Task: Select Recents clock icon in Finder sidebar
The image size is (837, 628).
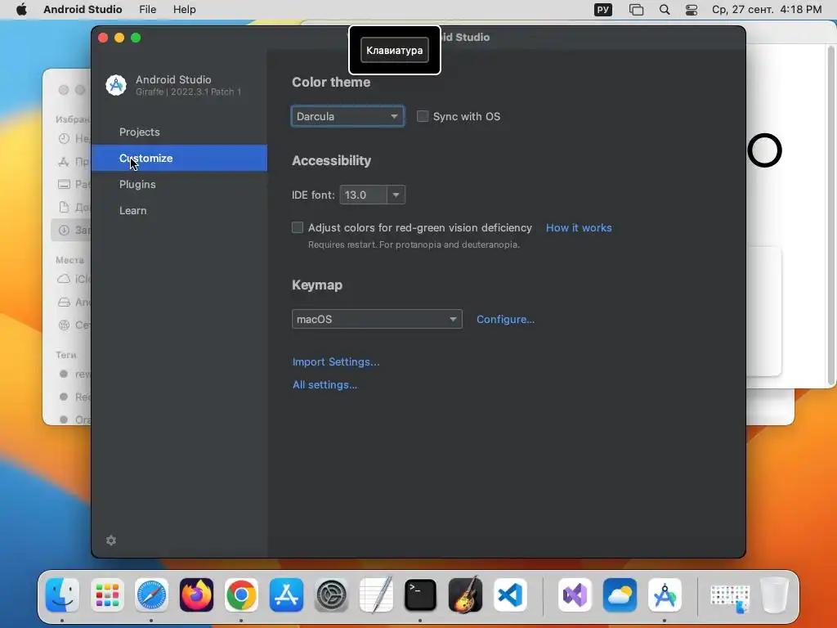Action: (64, 139)
